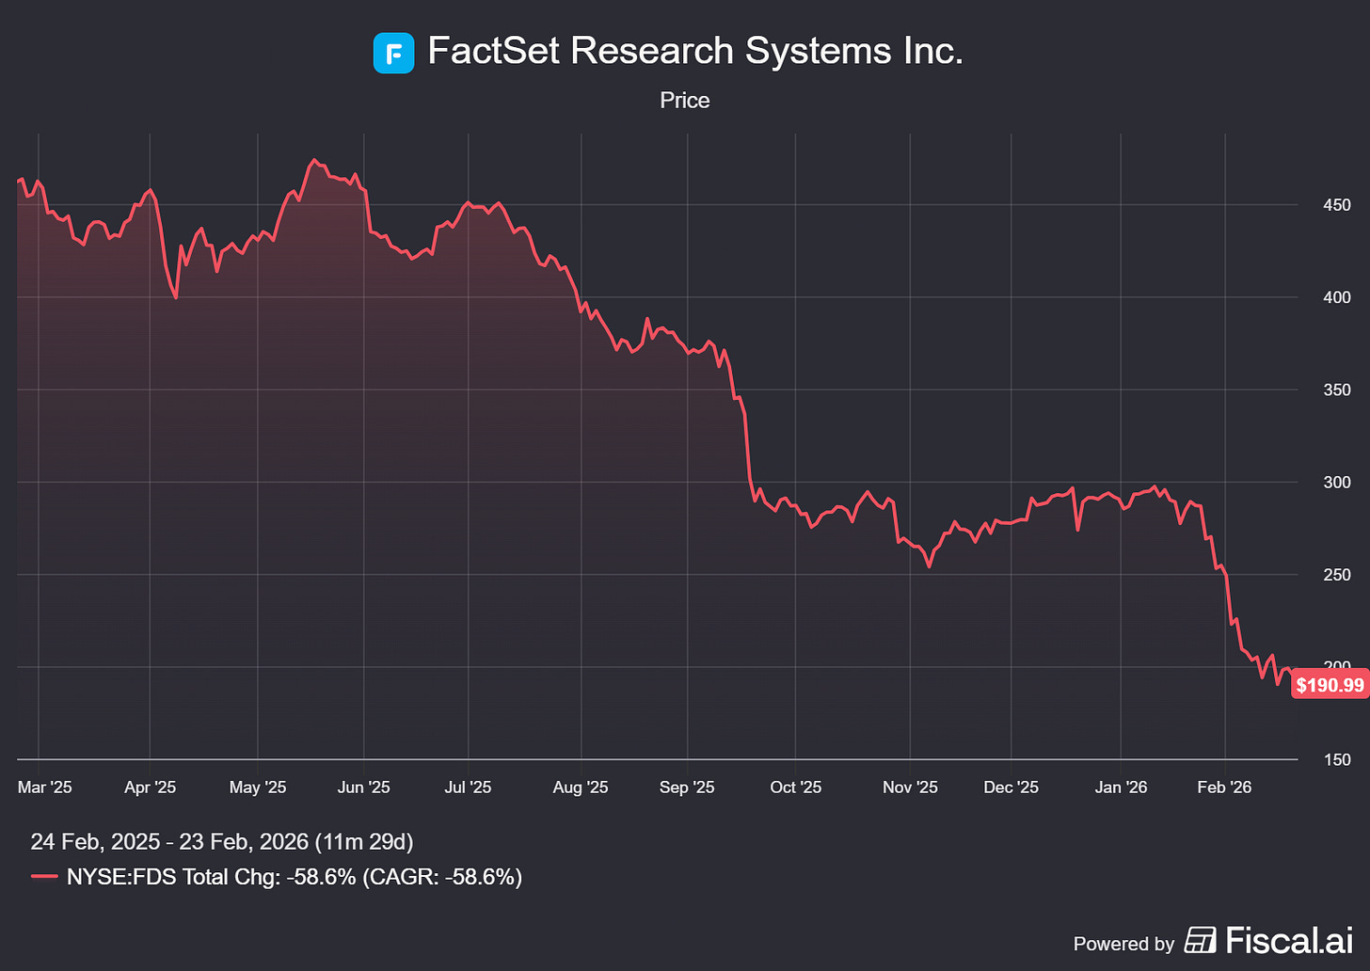
Task: Click the 150 price axis value
Action: (1337, 759)
